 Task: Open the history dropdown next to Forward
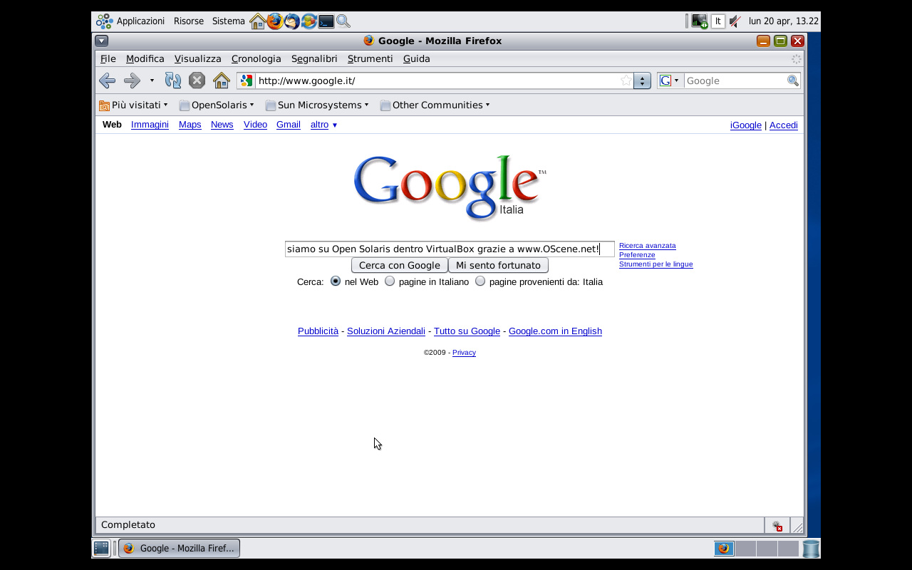[152, 81]
